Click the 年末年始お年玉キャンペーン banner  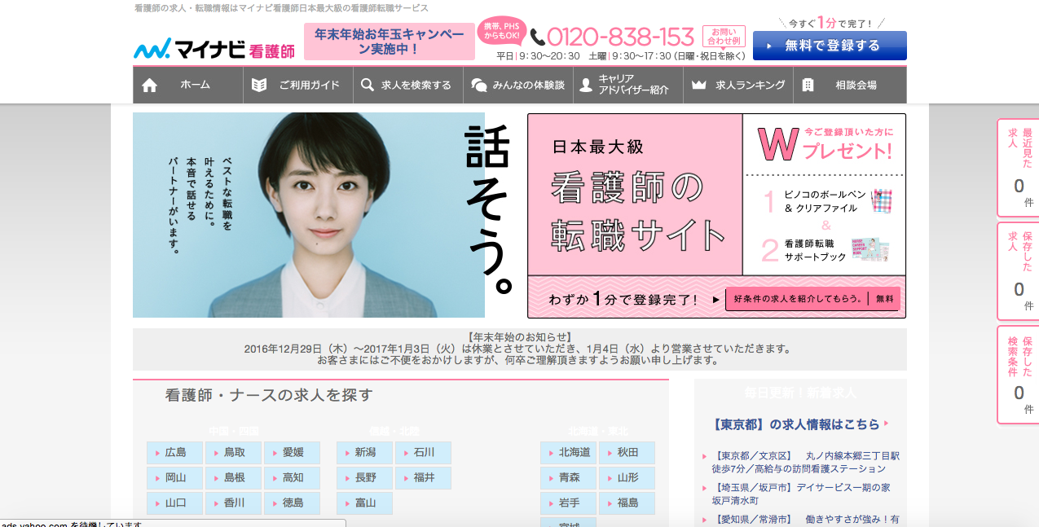click(390, 42)
